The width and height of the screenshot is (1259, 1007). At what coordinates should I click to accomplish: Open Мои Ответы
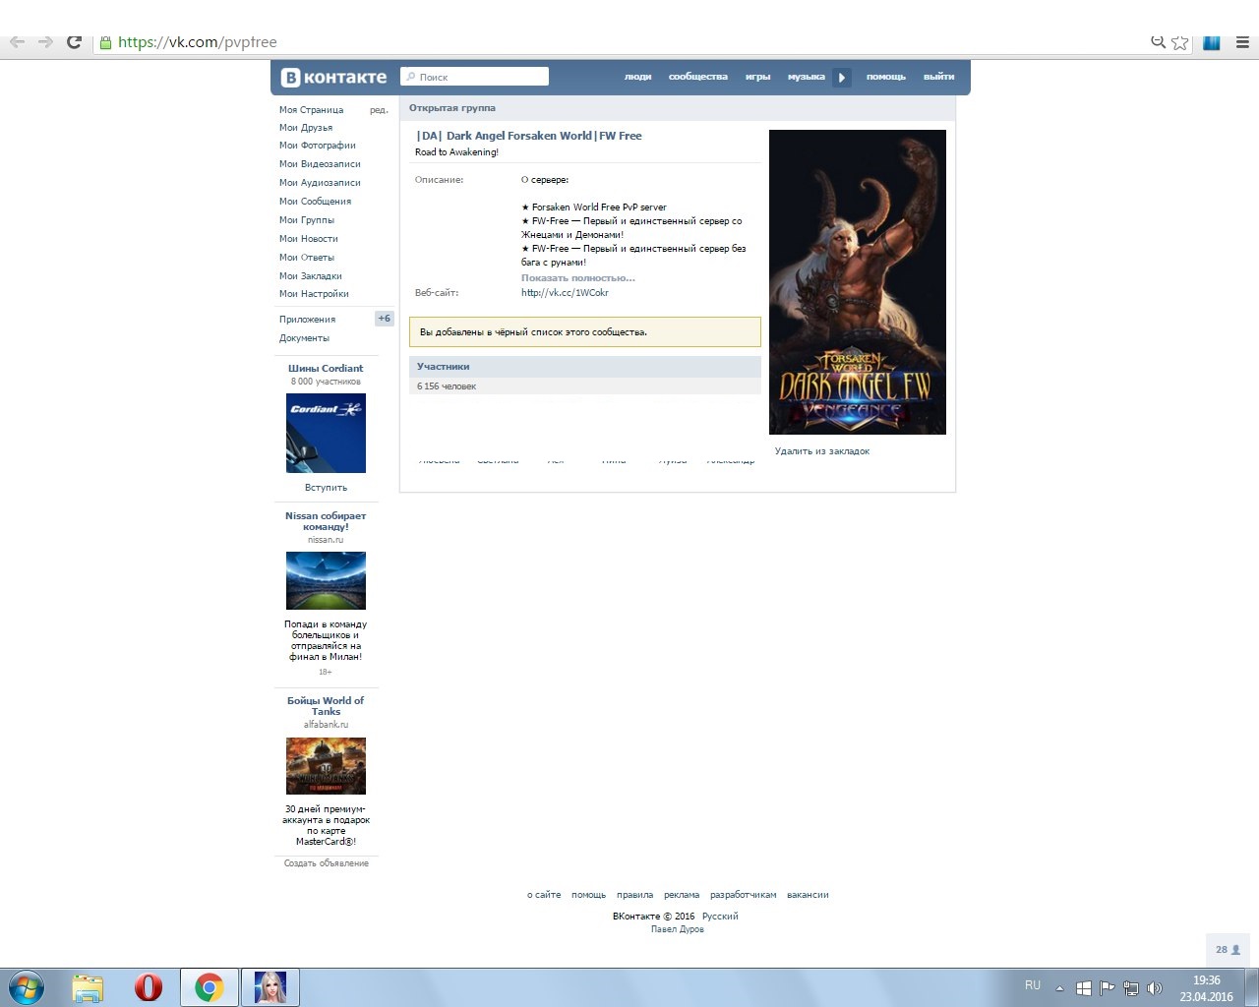tap(307, 258)
